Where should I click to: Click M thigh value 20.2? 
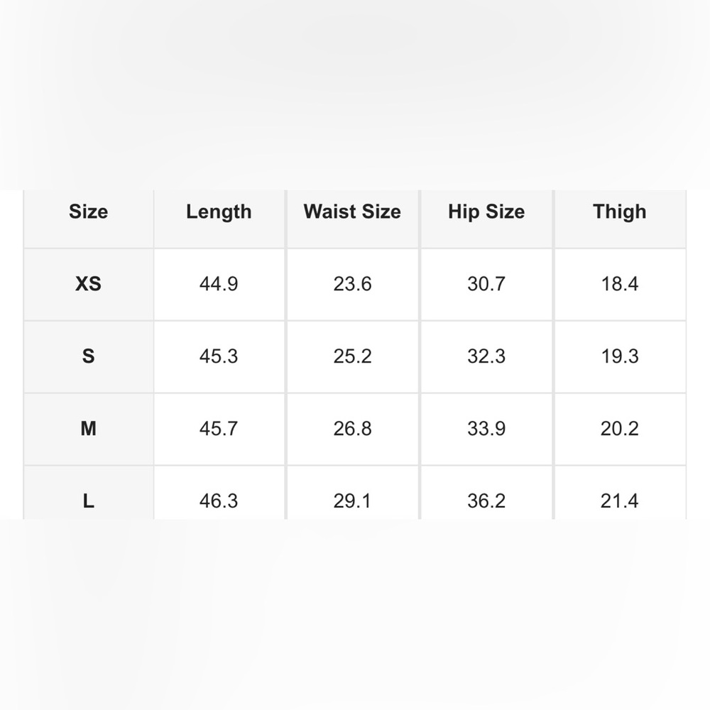coord(619,428)
